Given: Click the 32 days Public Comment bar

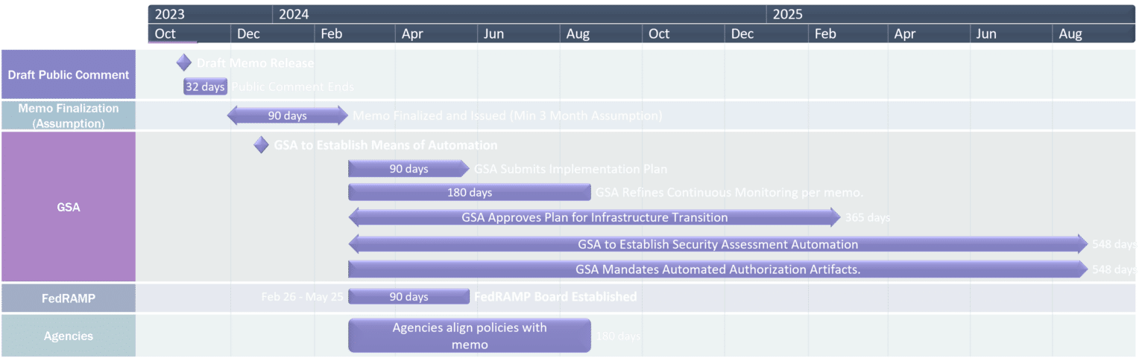Looking at the screenshot, I should click(205, 87).
